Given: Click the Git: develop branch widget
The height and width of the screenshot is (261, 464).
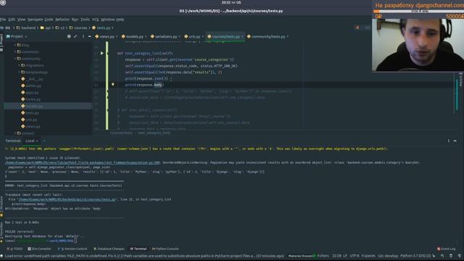Looking at the screenshot, I should pos(388,256).
